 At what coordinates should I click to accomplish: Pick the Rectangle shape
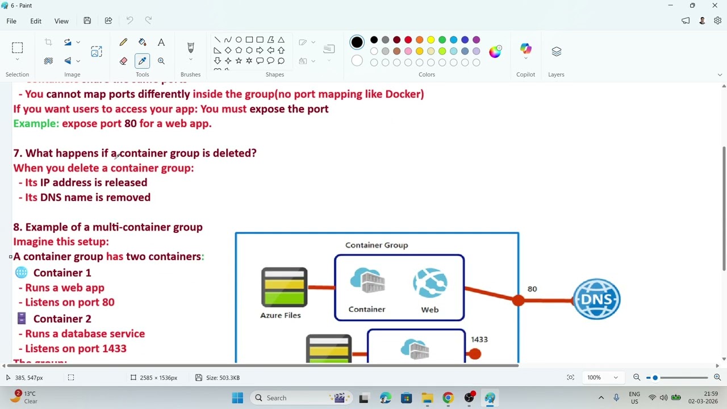click(249, 40)
